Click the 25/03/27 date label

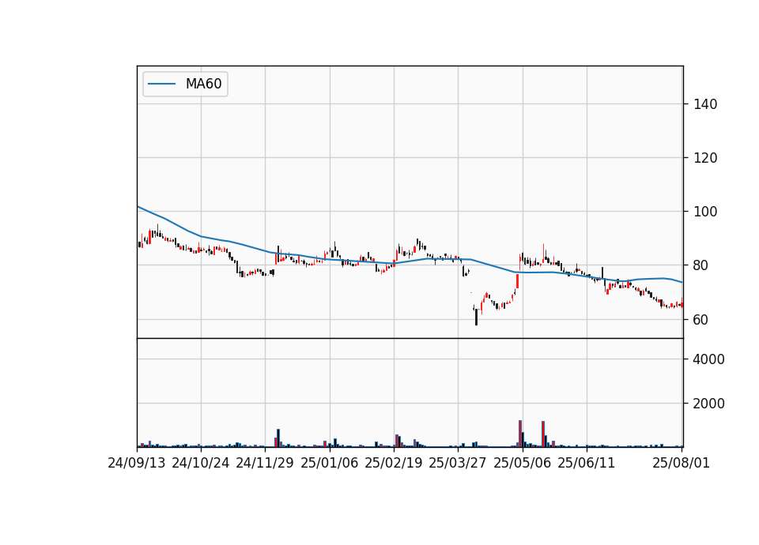[x=458, y=463]
